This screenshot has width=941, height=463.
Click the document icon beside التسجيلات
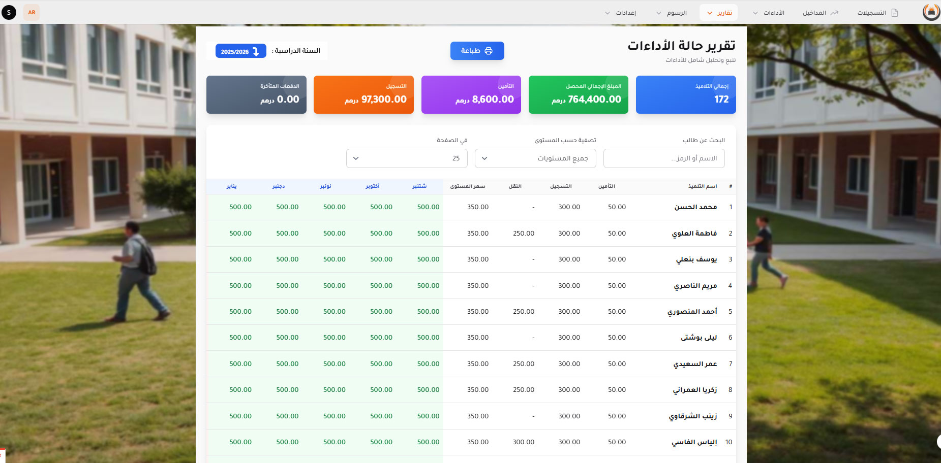(895, 13)
